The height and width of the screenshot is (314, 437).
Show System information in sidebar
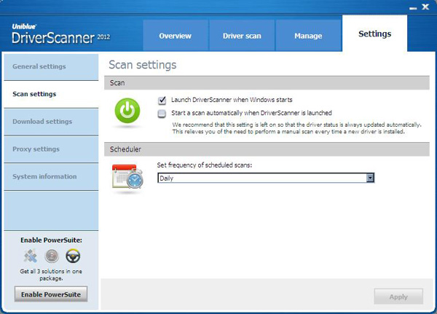pos(51,177)
